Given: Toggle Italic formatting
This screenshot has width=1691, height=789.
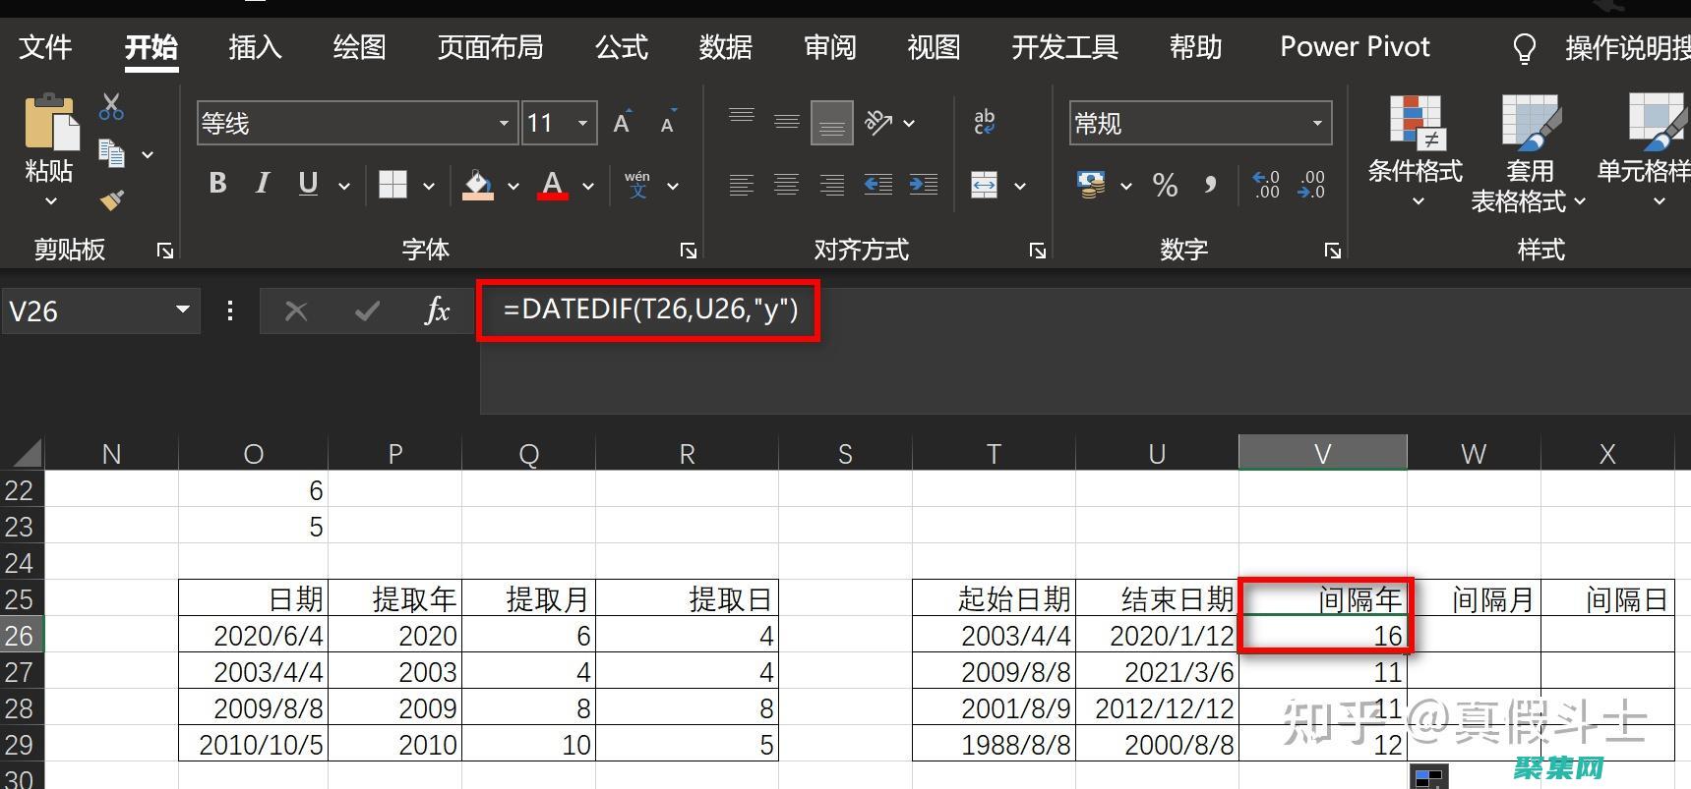Looking at the screenshot, I should pos(262,184).
